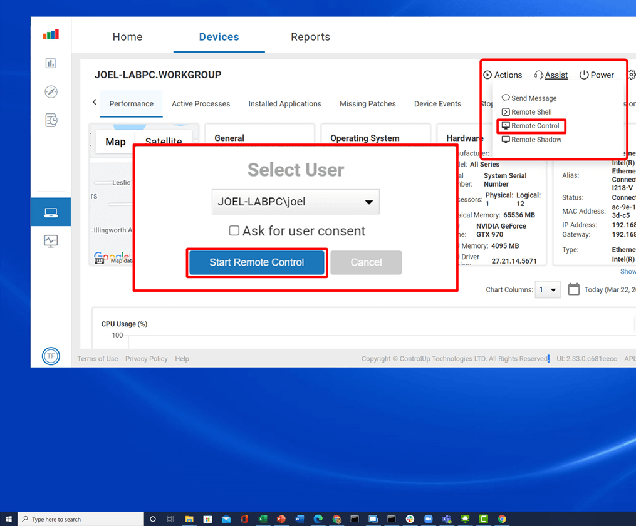This screenshot has width=636, height=526.
Task: Choose Remote Control from Assist menu
Action: click(534, 126)
